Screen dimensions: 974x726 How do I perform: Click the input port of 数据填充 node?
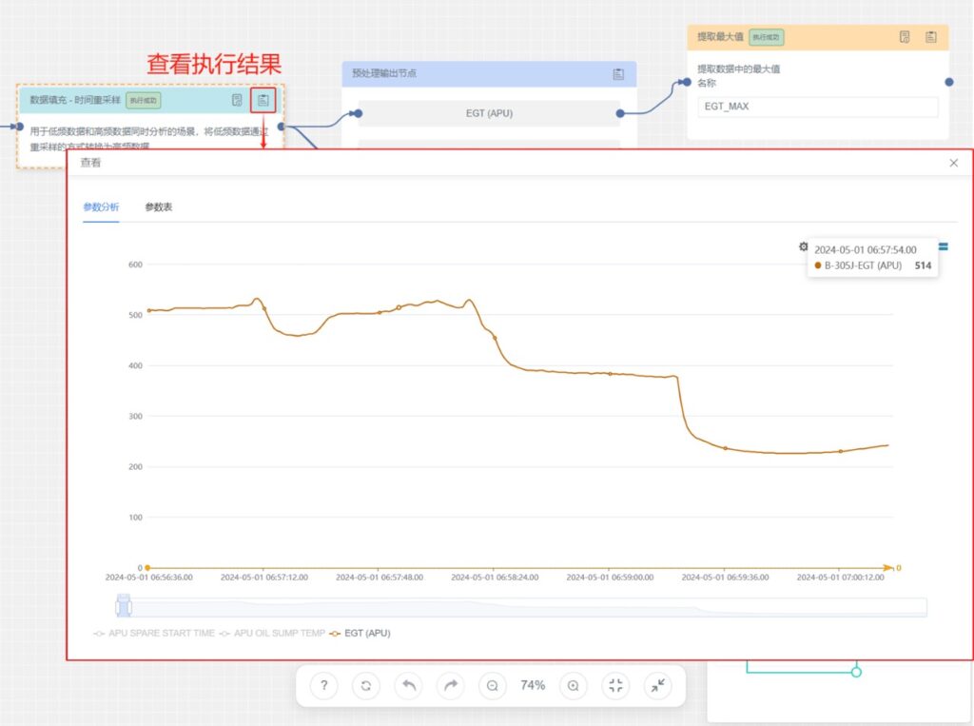(19, 127)
